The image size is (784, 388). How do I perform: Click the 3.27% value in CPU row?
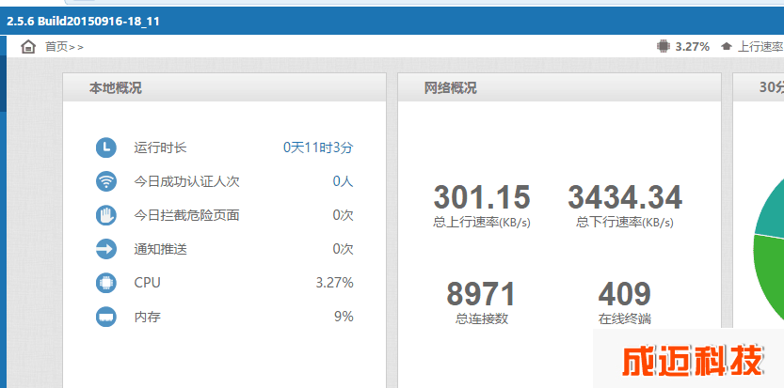334,283
